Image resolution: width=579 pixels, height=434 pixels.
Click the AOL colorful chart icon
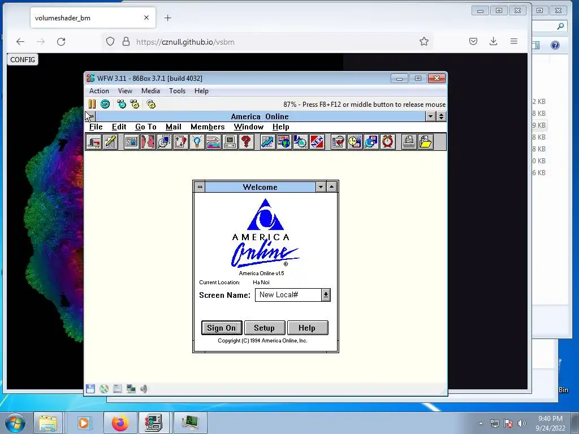click(x=213, y=142)
